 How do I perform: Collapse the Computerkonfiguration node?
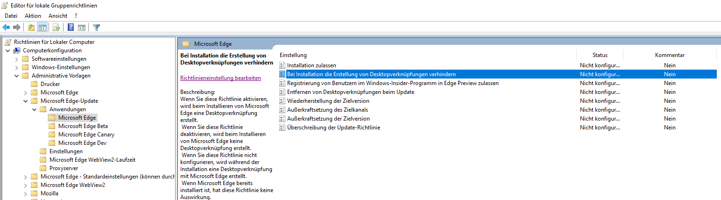click(x=8, y=50)
